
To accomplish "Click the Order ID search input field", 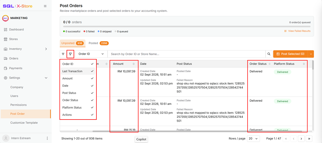I will (x=186, y=54).
